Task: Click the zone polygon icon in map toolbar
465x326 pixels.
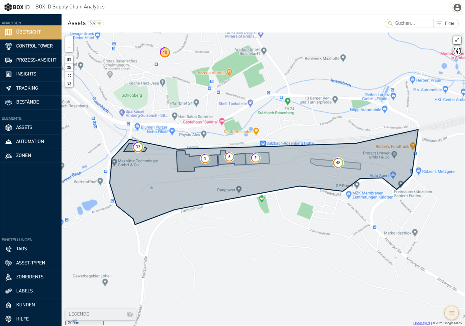Action: (x=69, y=68)
